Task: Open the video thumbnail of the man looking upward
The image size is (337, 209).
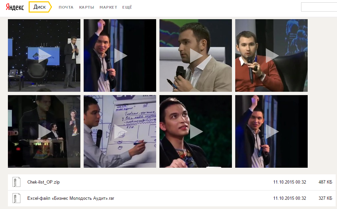Action: pos(196,131)
